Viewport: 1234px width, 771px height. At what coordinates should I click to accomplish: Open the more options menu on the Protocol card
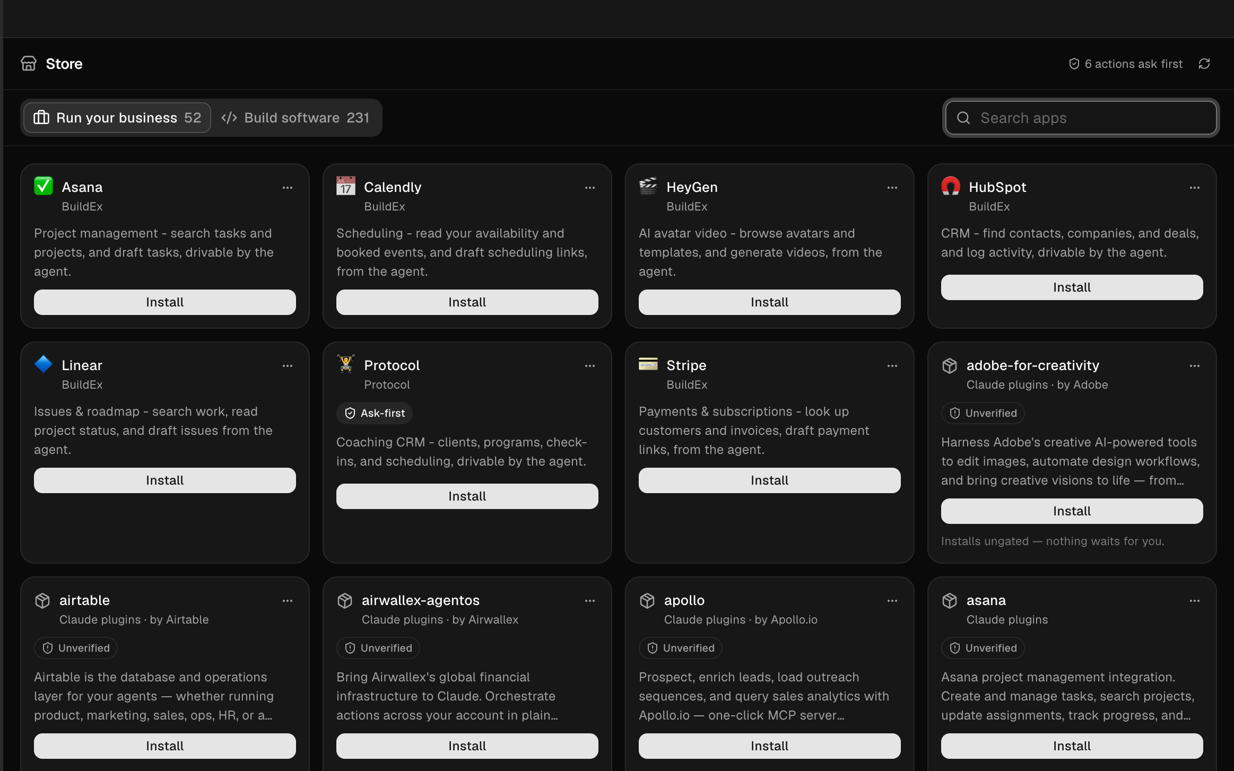click(x=590, y=366)
